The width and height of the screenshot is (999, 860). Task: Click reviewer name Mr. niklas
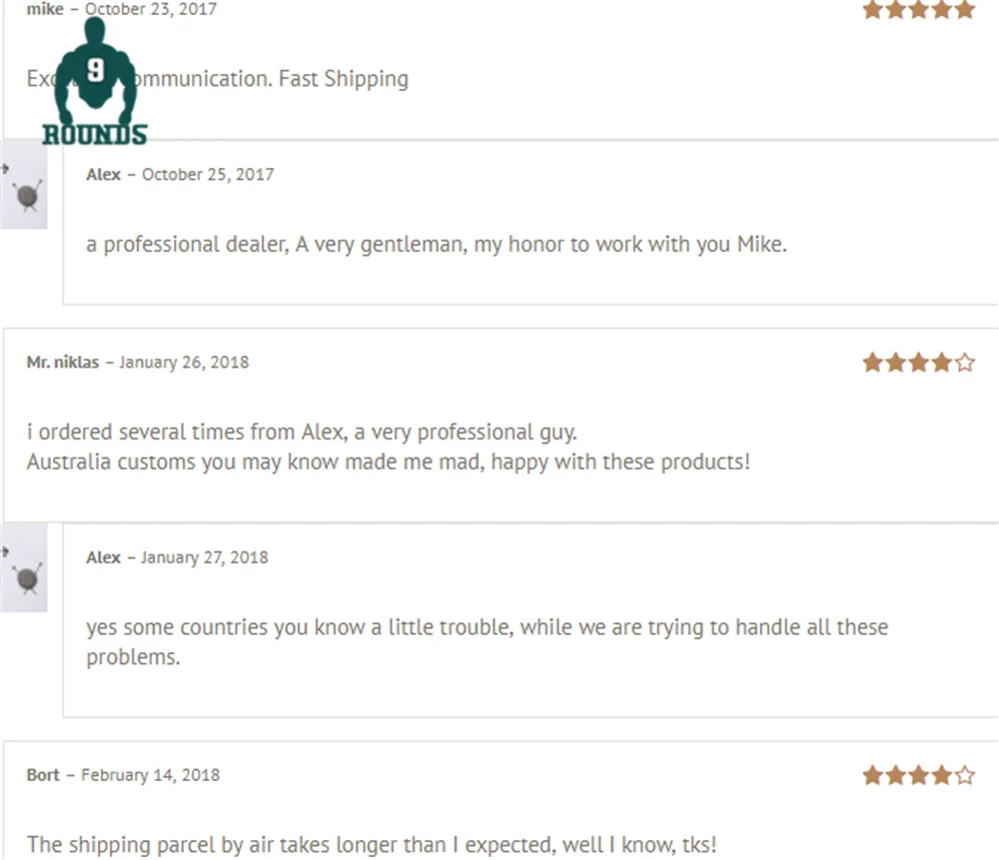point(63,363)
